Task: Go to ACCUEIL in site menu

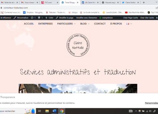Action: (29, 24)
